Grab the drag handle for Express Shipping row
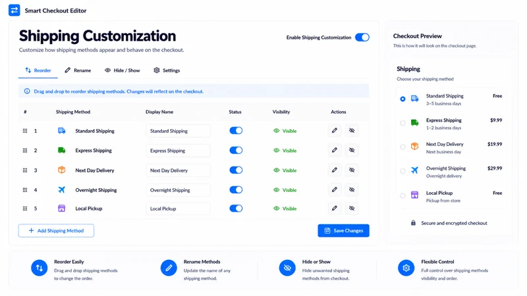 (x=25, y=151)
